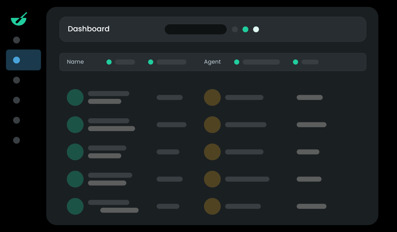397x232 pixels.
Task: Open the first sidebar navigation icon
Action: coord(16,40)
